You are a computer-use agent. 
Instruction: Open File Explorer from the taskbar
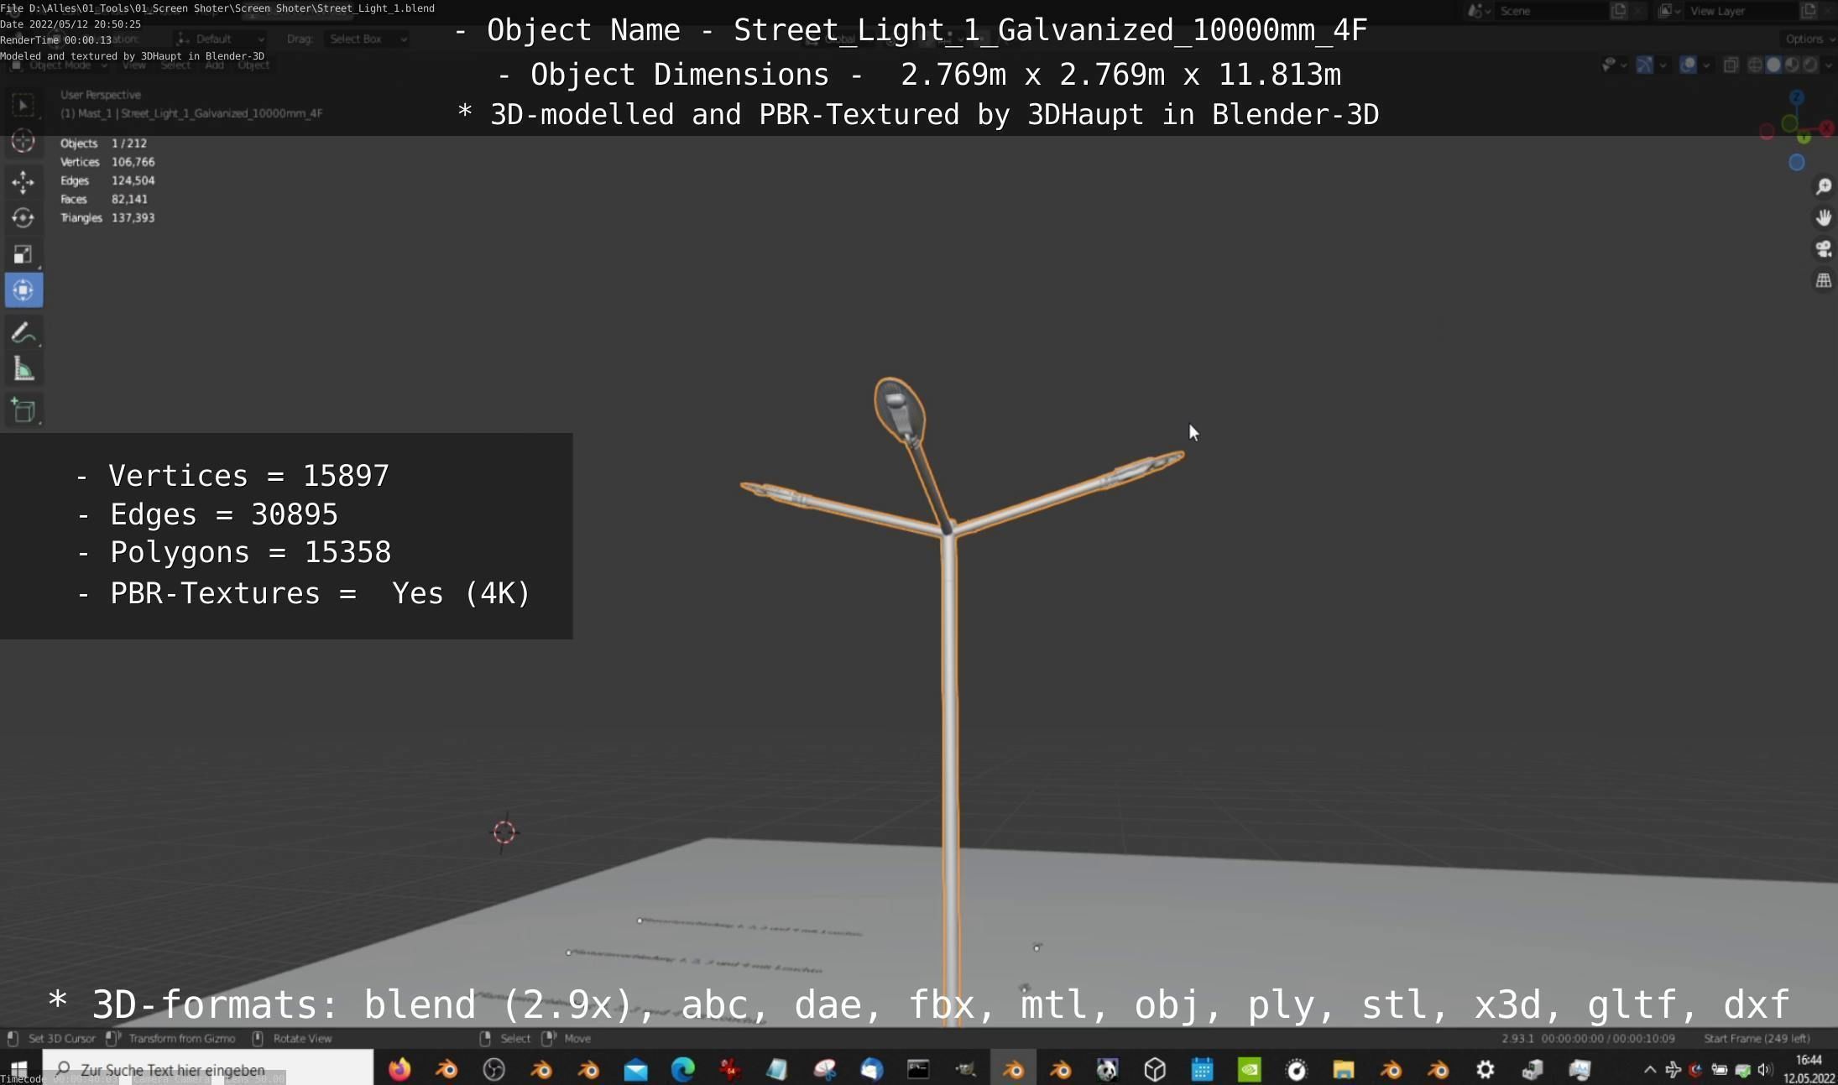point(1344,1069)
